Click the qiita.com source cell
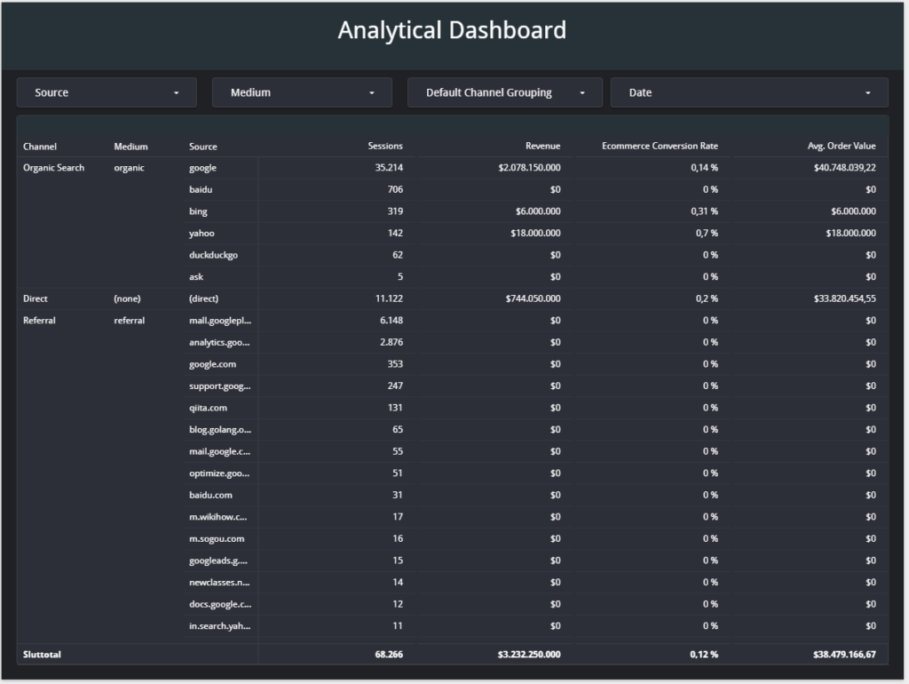 pos(208,408)
